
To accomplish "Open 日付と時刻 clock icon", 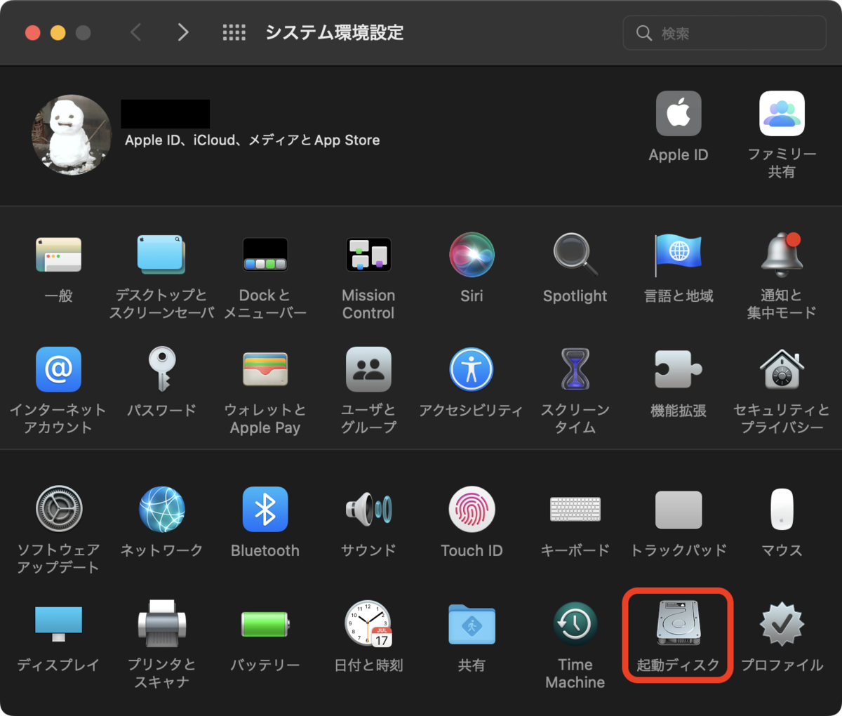I will [x=368, y=624].
